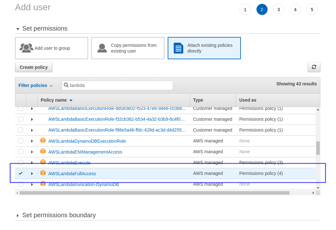Open AWSLambdaBasicExecutionRole-f32cb362 policy link

pos(116,119)
